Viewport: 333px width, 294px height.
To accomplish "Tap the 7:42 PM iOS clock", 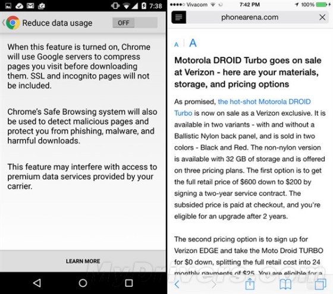I will point(250,5).
